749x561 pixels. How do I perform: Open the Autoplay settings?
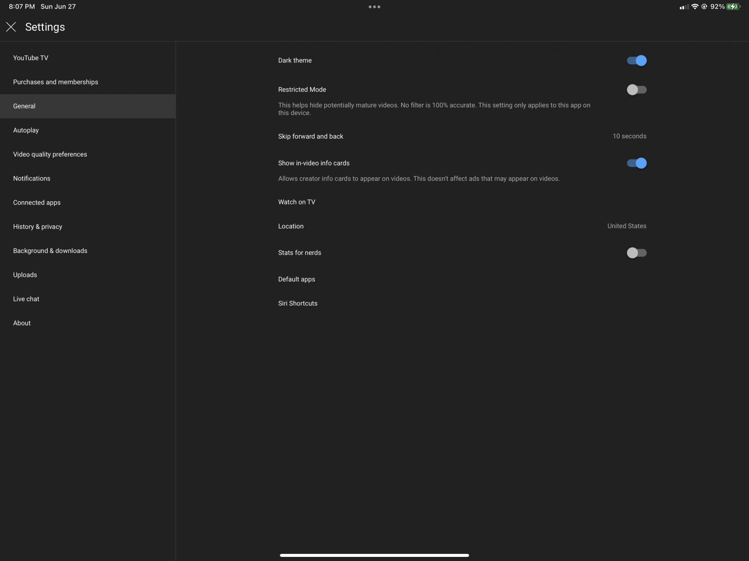tap(26, 130)
